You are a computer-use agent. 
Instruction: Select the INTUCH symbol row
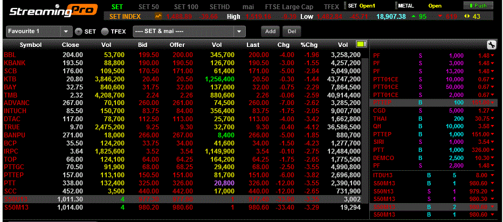click(x=182, y=111)
